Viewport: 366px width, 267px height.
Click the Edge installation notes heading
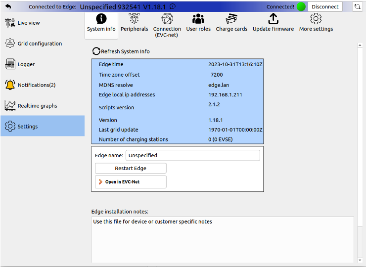(x=120, y=212)
